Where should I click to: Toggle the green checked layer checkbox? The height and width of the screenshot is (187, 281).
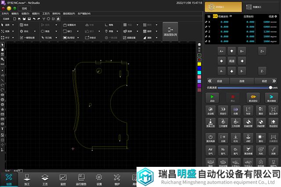[199, 55]
